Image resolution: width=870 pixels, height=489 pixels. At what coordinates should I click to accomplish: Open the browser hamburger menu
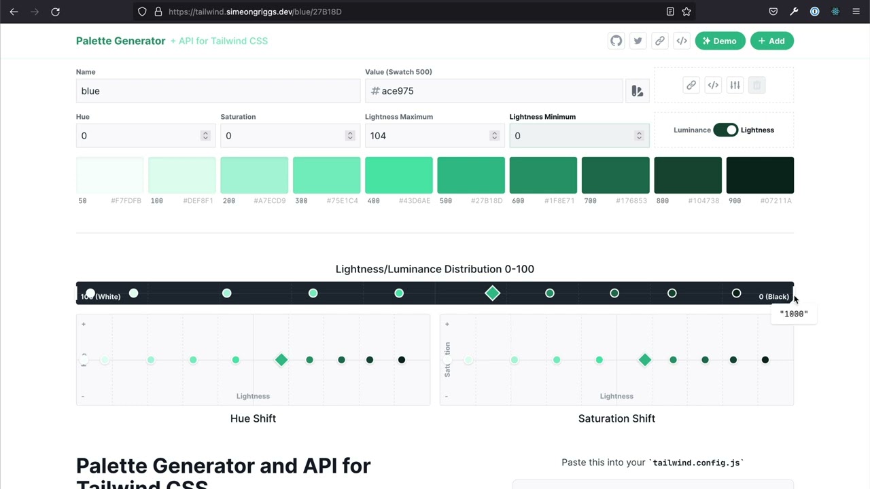click(856, 12)
